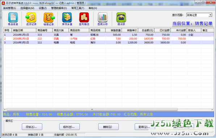216x138 pixels.
Task: Click the 修改(M)... button
Action: (69, 127)
